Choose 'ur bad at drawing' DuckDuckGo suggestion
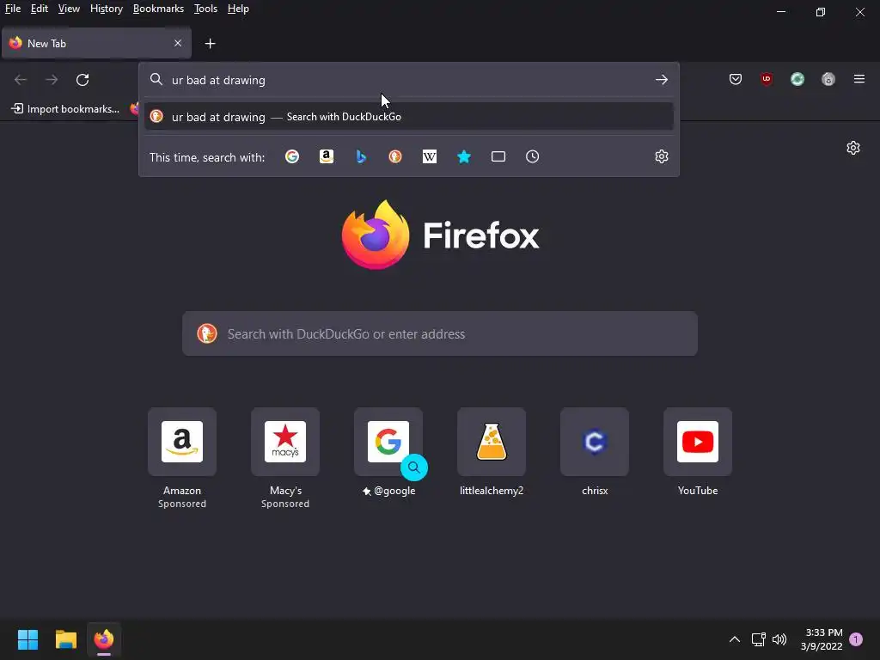880x660 pixels. click(x=408, y=117)
